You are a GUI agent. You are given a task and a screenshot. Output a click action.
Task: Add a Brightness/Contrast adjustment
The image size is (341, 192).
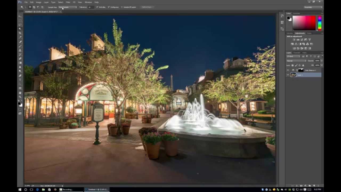pos(294,39)
